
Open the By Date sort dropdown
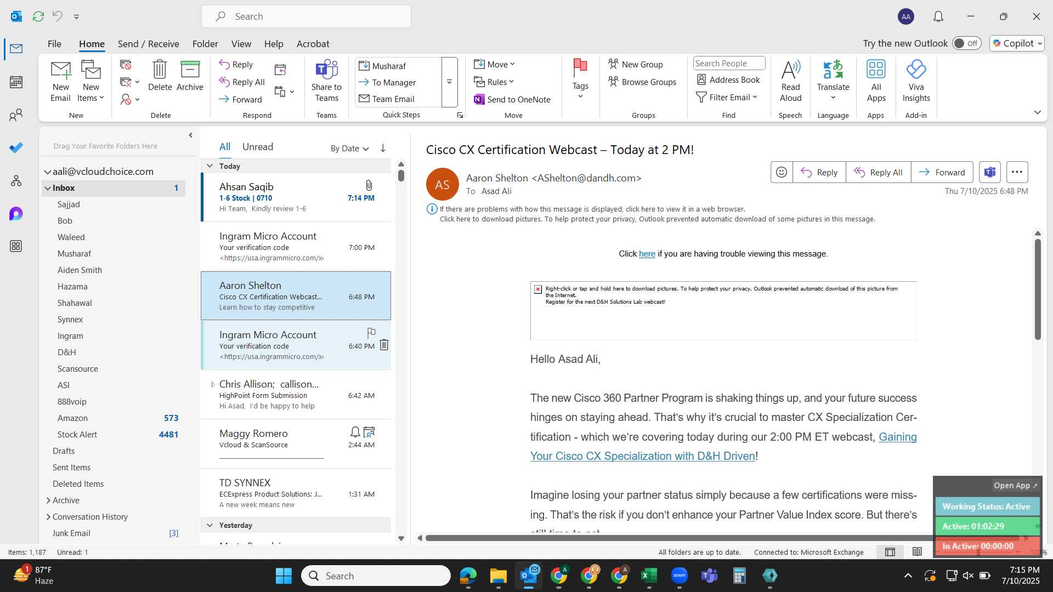click(x=350, y=148)
